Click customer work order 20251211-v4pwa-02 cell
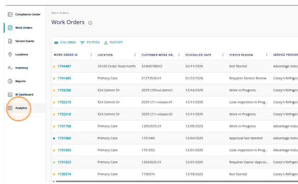 click(157, 114)
